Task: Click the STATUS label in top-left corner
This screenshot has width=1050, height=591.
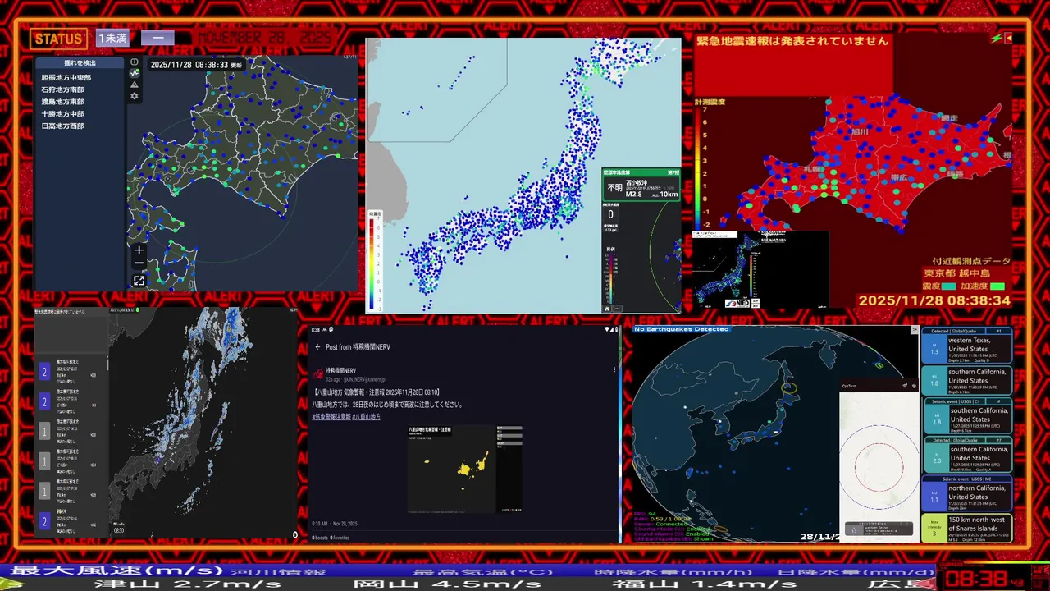Action: point(58,39)
